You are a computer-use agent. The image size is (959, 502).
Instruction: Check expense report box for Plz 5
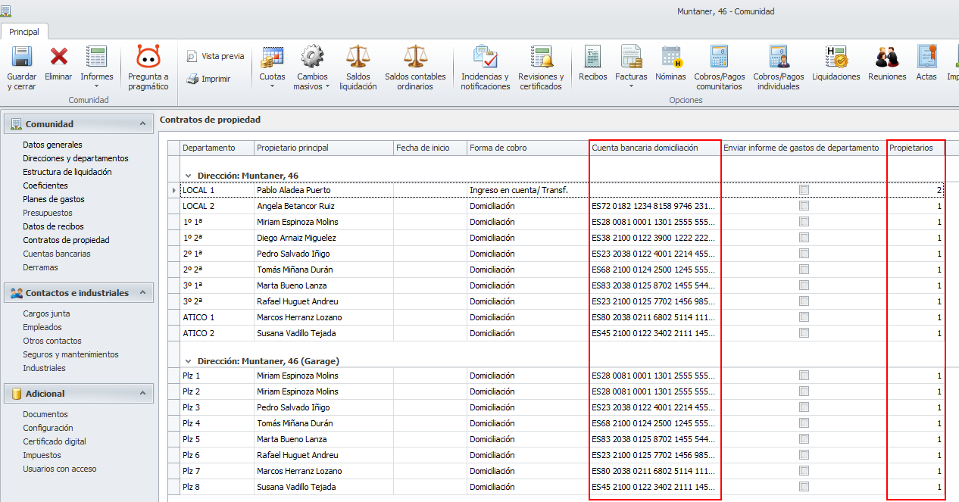[x=804, y=439]
